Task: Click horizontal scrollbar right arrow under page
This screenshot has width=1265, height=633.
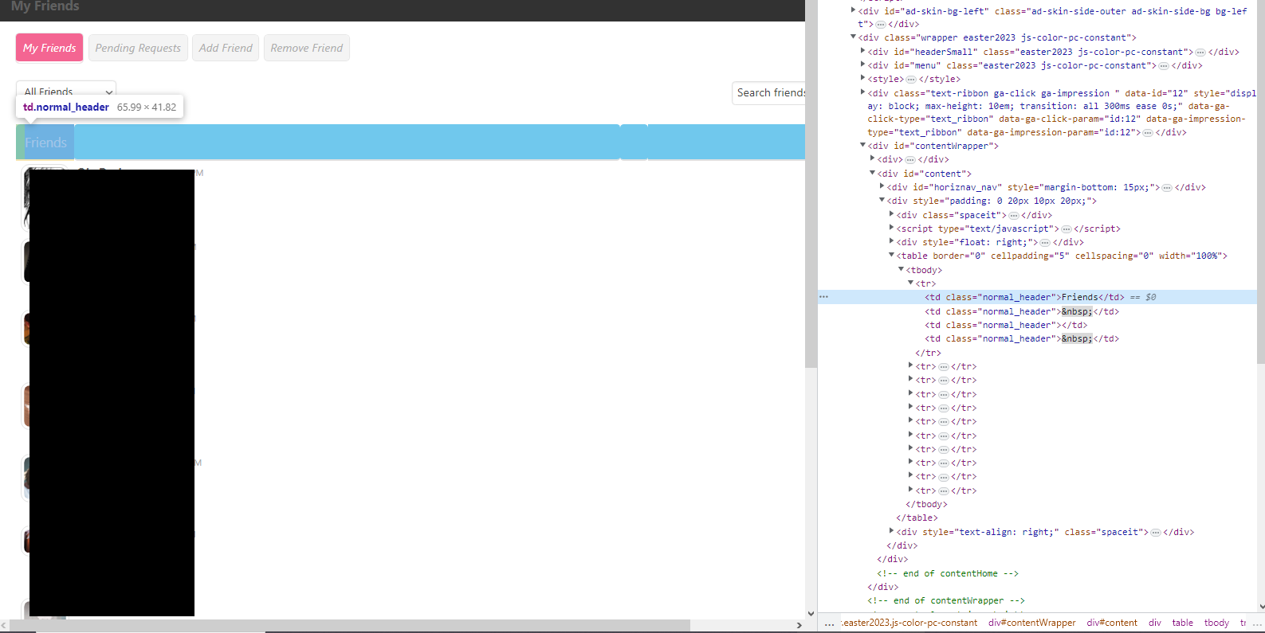Action: pos(799,625)
